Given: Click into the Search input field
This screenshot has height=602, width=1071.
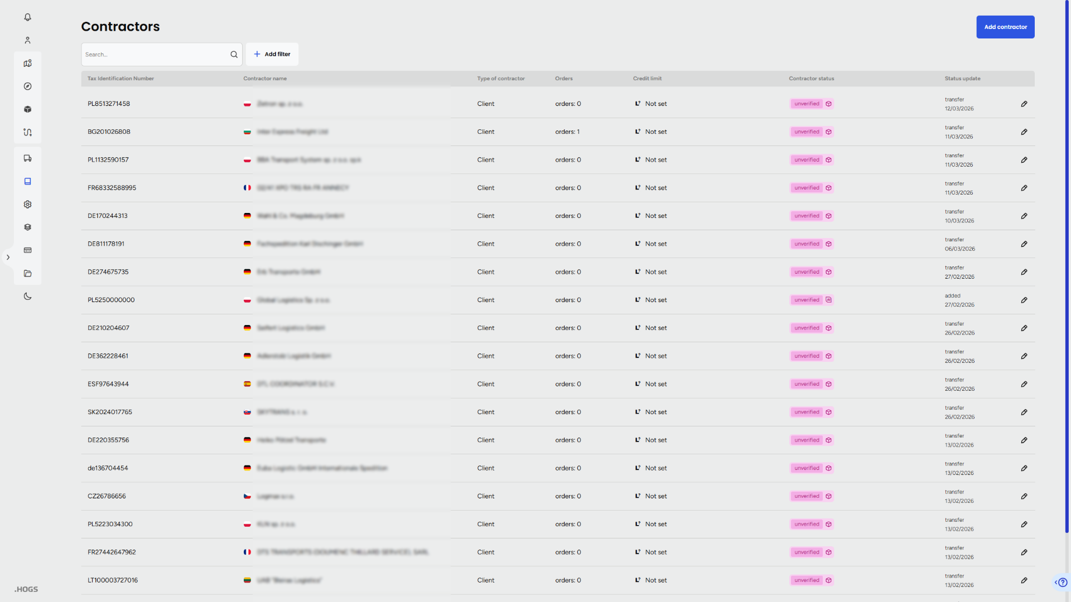Looking at the screenshot, I should (155, 55).
